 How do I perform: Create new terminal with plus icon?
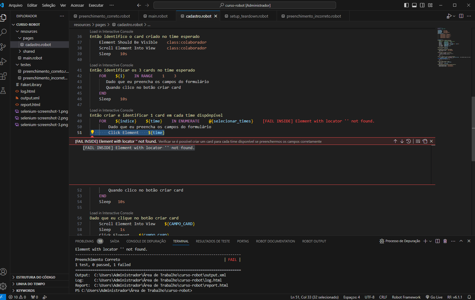pos(425,241)
